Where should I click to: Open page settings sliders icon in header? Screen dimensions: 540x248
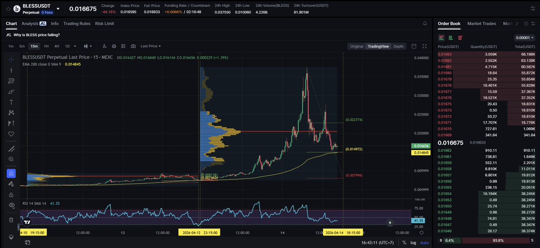pos(533,9)
